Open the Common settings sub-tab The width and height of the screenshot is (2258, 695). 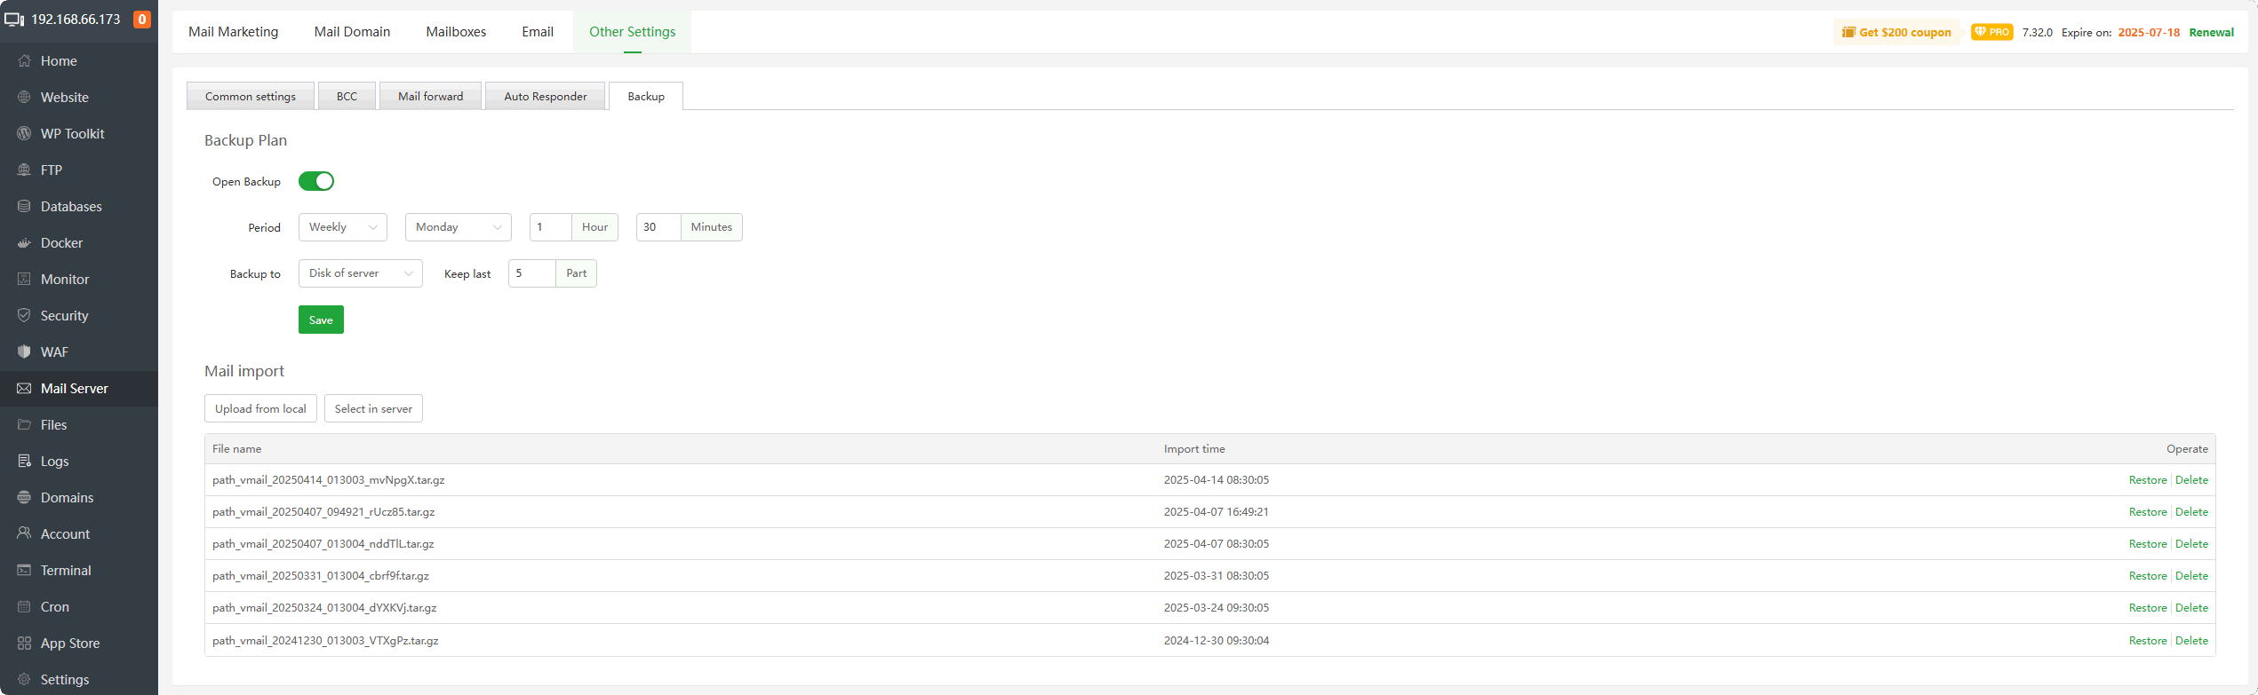251,96
